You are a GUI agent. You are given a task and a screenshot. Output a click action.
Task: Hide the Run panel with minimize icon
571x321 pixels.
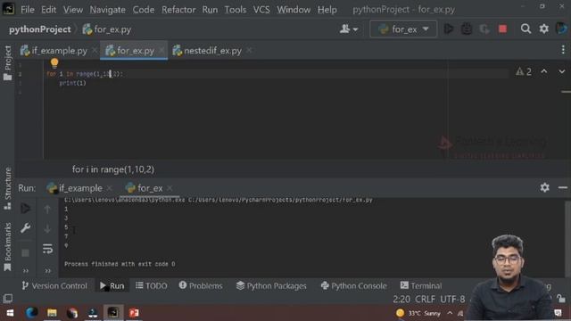(563, 188)
